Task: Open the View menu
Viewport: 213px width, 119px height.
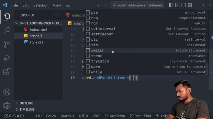Action: tap(57, 5)
